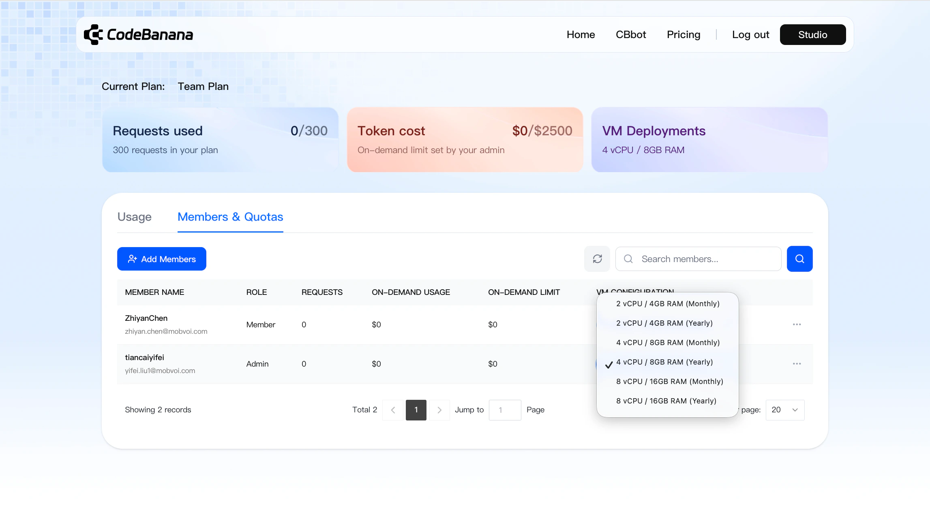Click the blue search icon button
Viewport: 930px width, 512px height.
799,259
